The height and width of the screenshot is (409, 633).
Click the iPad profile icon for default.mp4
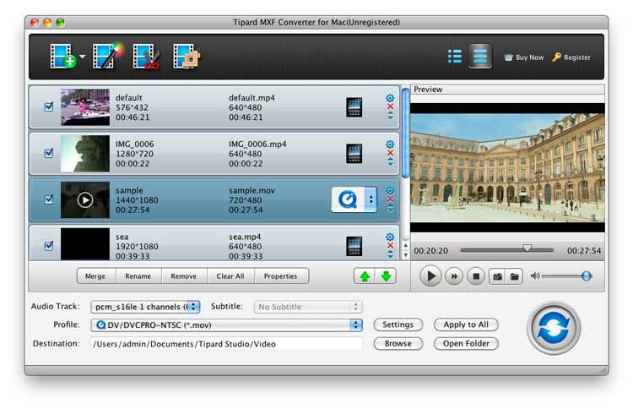[354, 107]
